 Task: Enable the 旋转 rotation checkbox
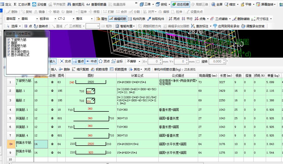coord(198,62)
